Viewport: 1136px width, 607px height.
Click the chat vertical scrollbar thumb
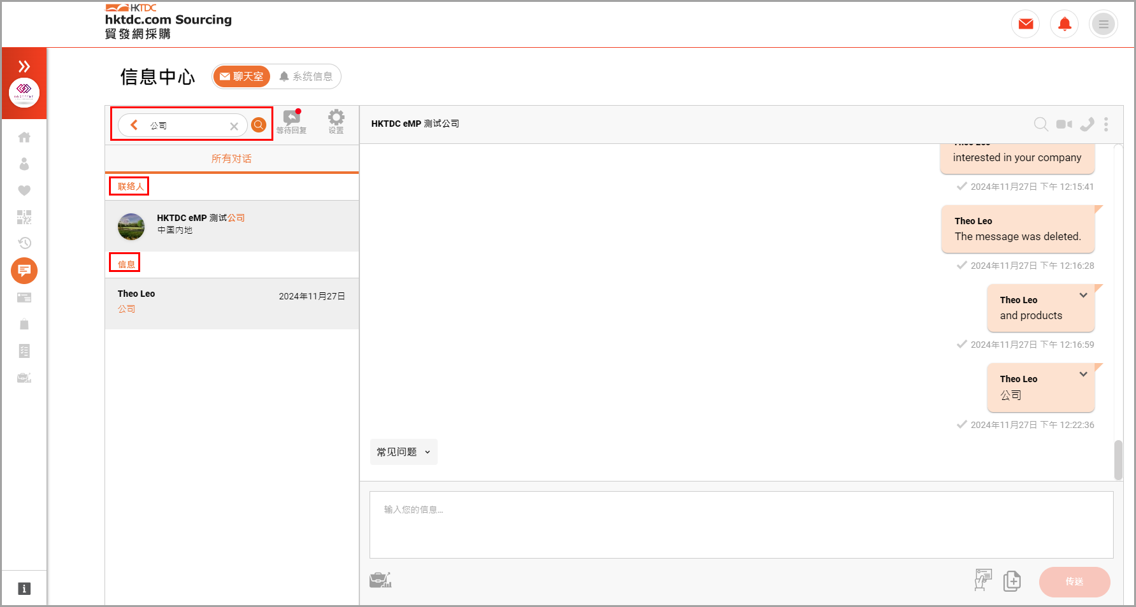point(1118,459)
